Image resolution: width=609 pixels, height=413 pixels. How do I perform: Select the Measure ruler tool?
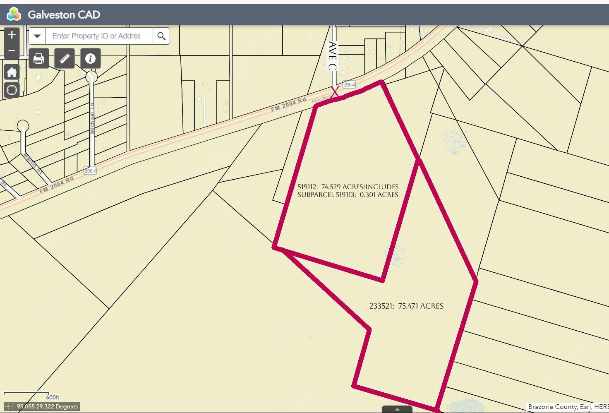click(65, 59)
